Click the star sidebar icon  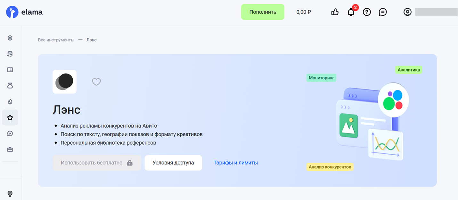pyautogui.click(x=10, y=118)
